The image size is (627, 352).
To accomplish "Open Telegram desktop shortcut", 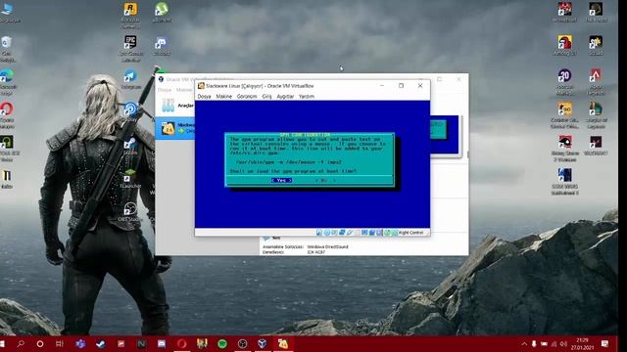I will (x=130, y=79).
